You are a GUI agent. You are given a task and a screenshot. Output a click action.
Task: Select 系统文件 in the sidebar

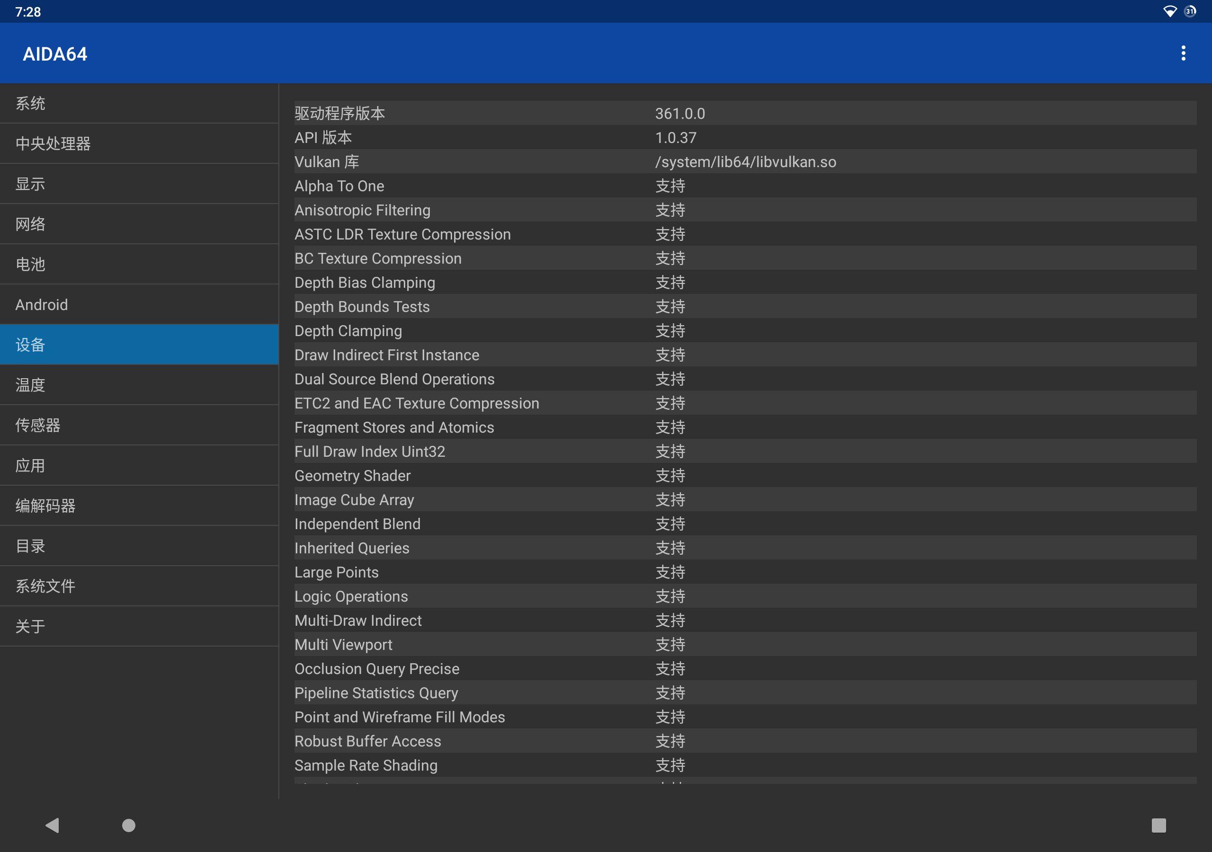[139, 586]
